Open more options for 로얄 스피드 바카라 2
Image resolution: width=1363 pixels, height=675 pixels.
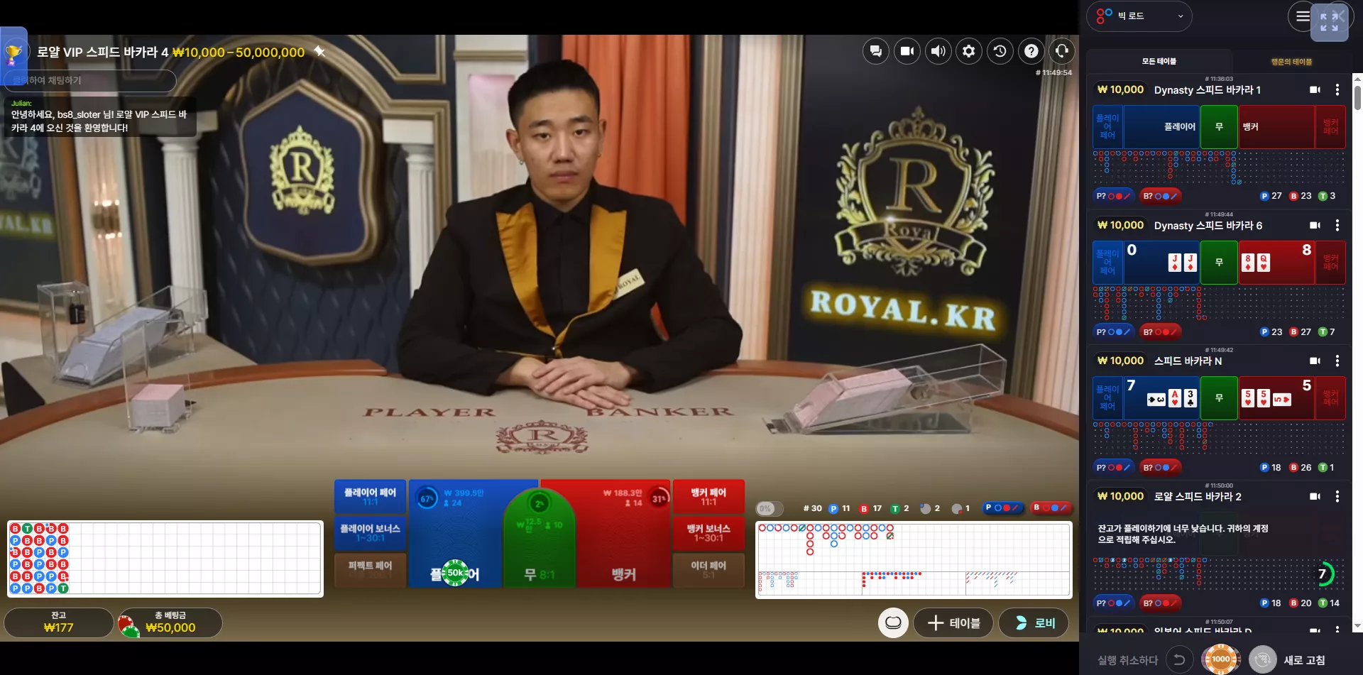[x=1337, y=497]
